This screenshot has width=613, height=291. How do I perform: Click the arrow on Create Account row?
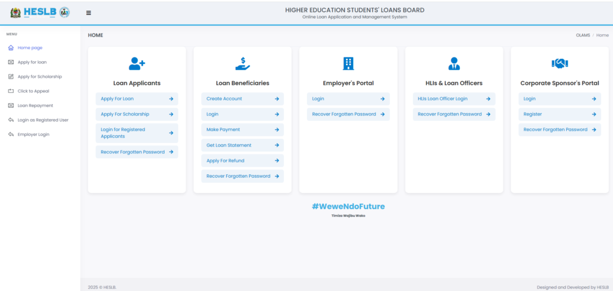277,99
